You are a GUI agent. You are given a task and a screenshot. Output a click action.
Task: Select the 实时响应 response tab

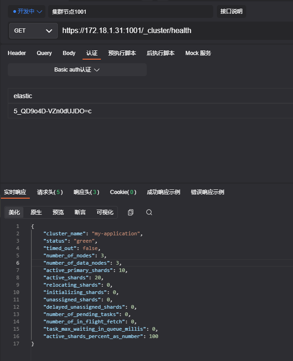coord(15,192)
